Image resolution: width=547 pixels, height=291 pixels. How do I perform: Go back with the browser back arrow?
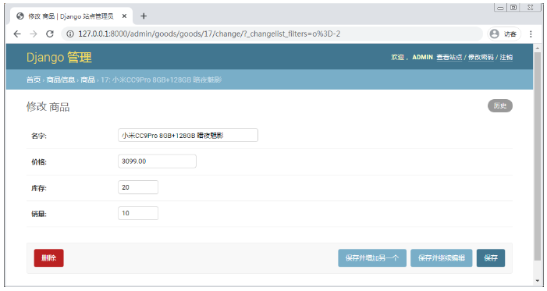point(17,34)
